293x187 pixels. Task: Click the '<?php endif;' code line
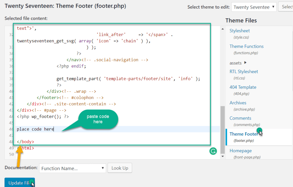[x=71, y=66]
